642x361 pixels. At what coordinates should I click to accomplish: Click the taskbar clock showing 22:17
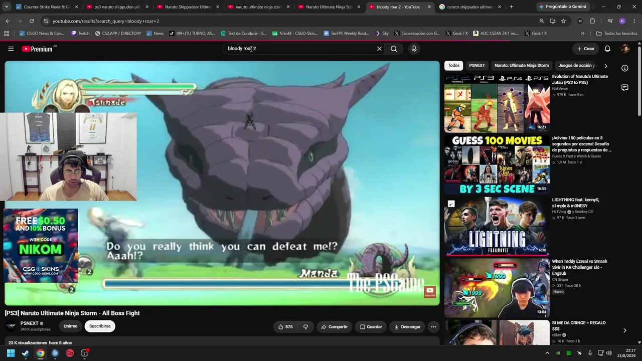pos(626,353)
